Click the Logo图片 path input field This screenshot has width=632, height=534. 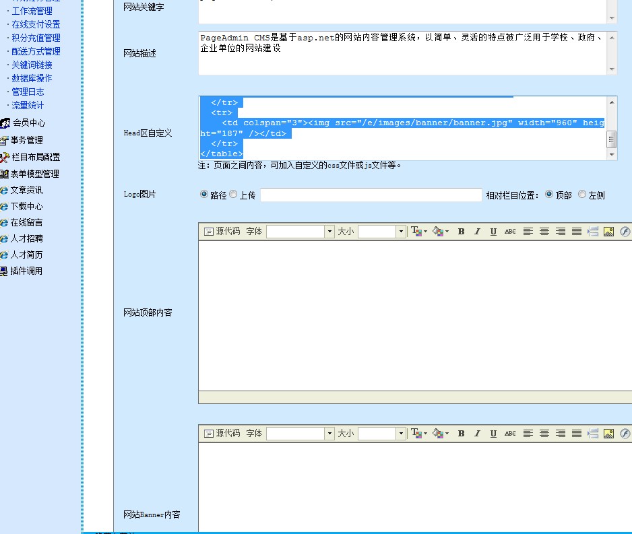(371, 195)
